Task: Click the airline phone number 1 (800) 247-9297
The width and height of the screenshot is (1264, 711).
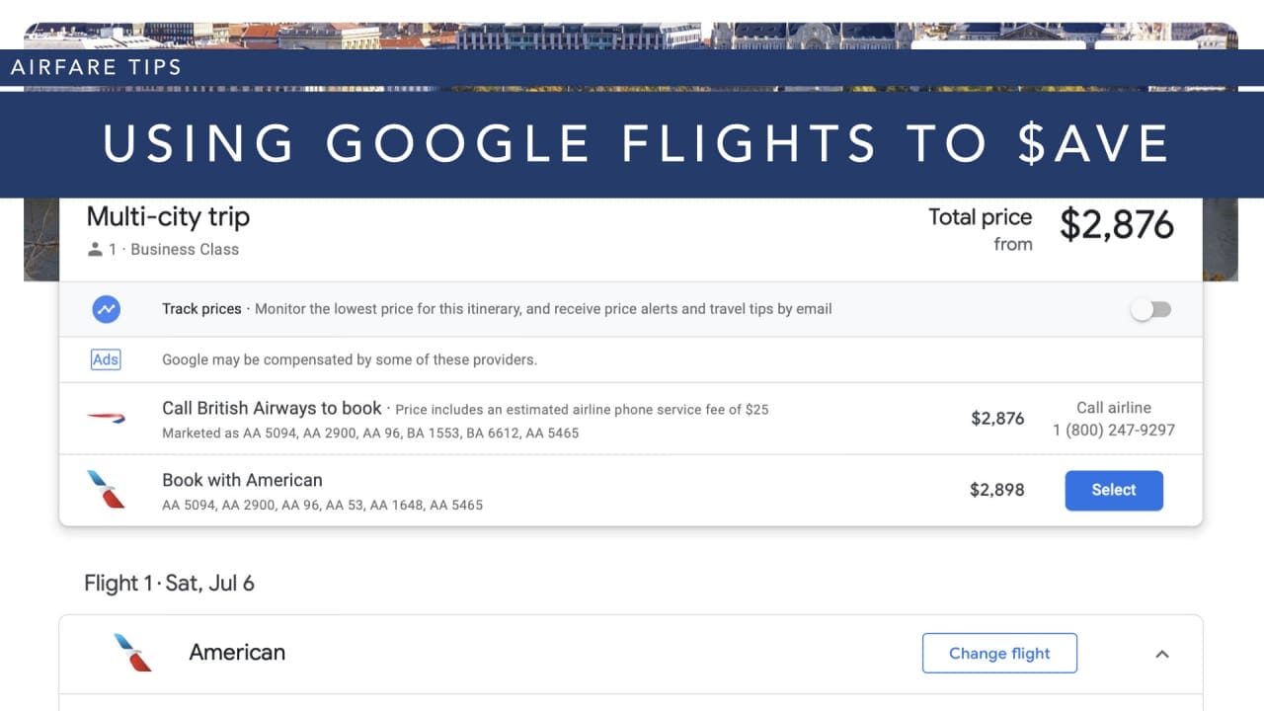Action: tap(1114, 430)
